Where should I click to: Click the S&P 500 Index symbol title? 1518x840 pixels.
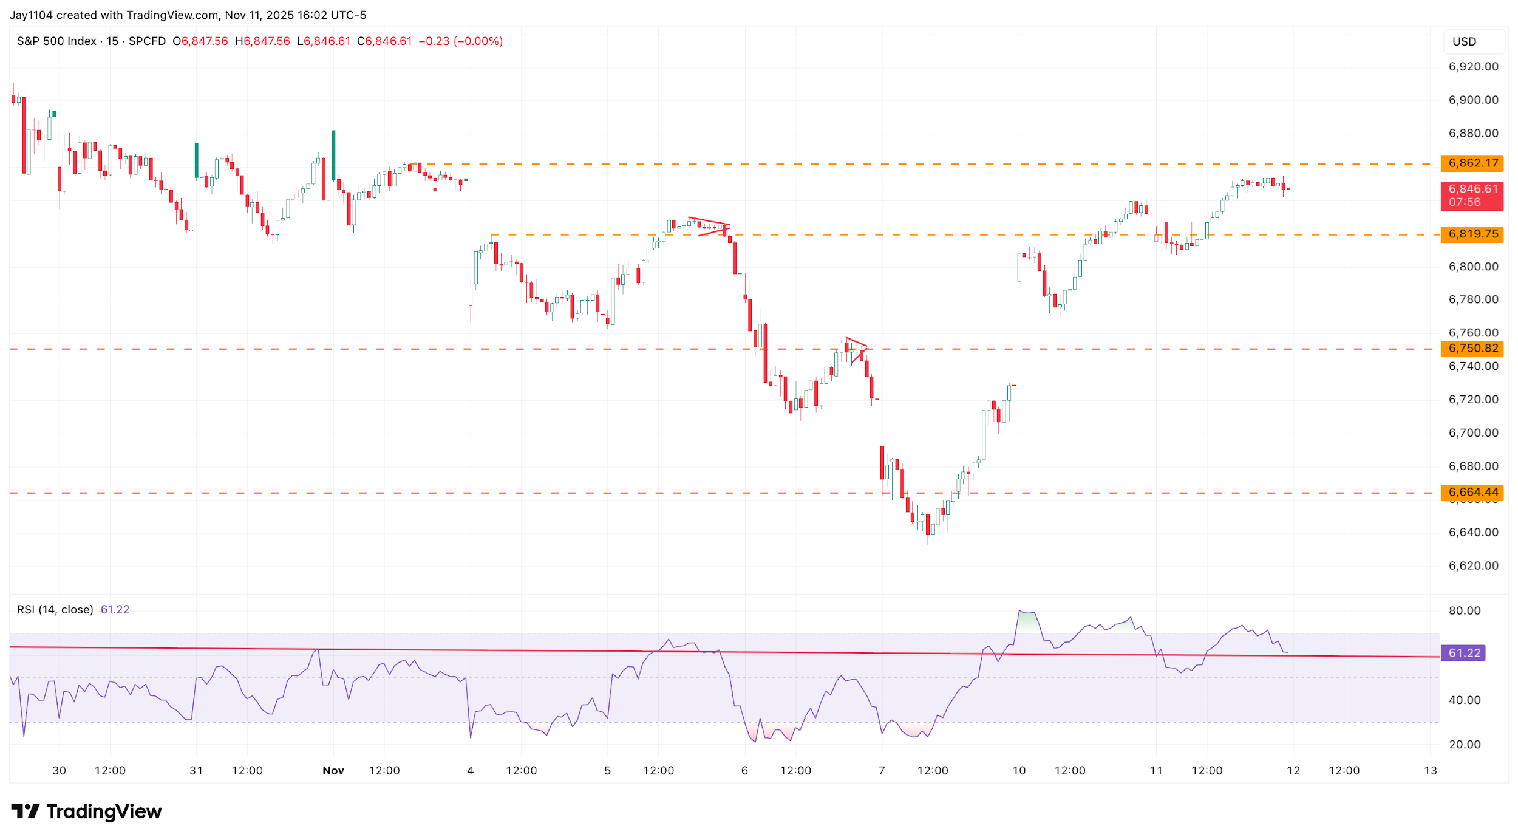coord(56,41)
